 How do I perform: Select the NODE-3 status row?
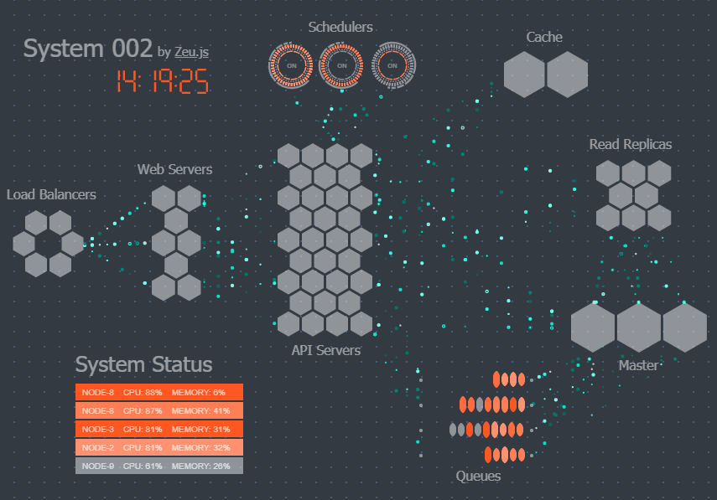pos(159,429)
